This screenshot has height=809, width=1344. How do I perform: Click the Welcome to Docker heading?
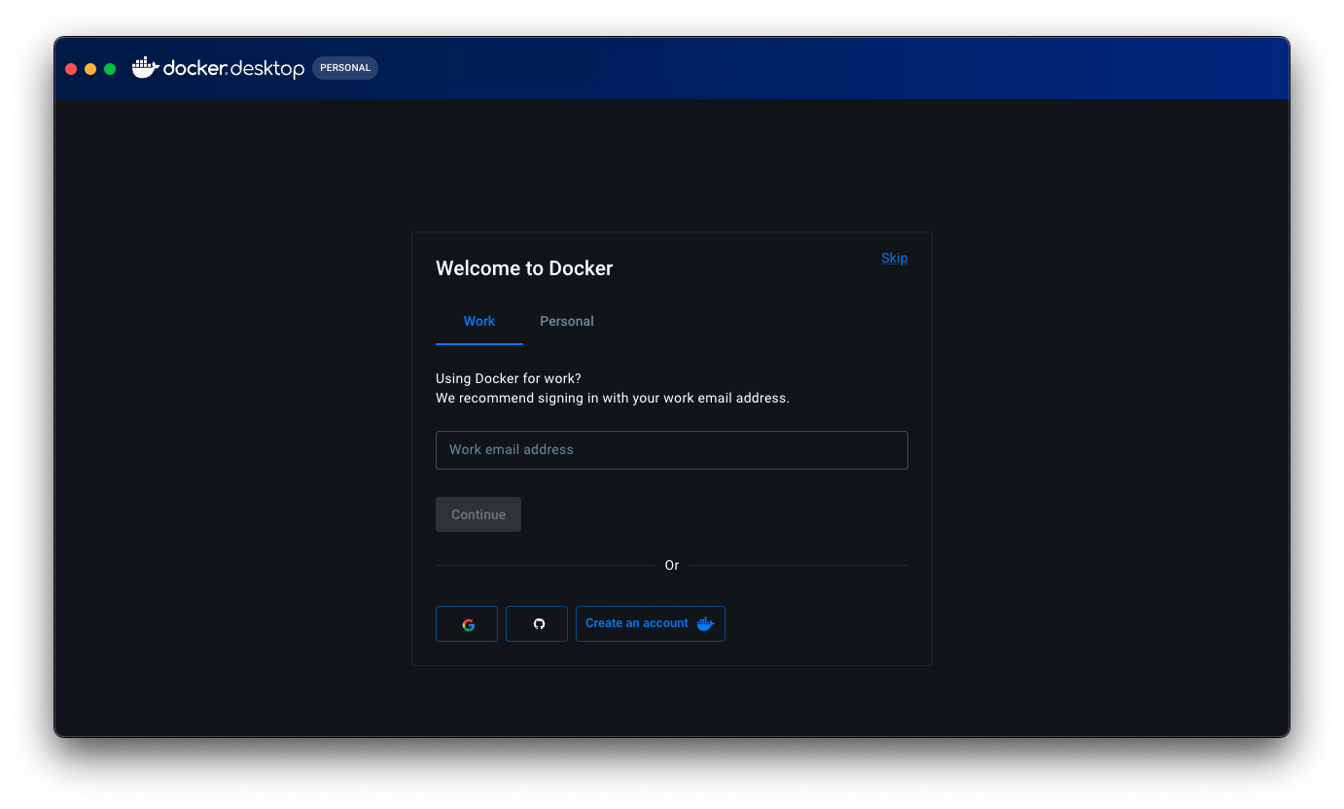click(524, 268)
